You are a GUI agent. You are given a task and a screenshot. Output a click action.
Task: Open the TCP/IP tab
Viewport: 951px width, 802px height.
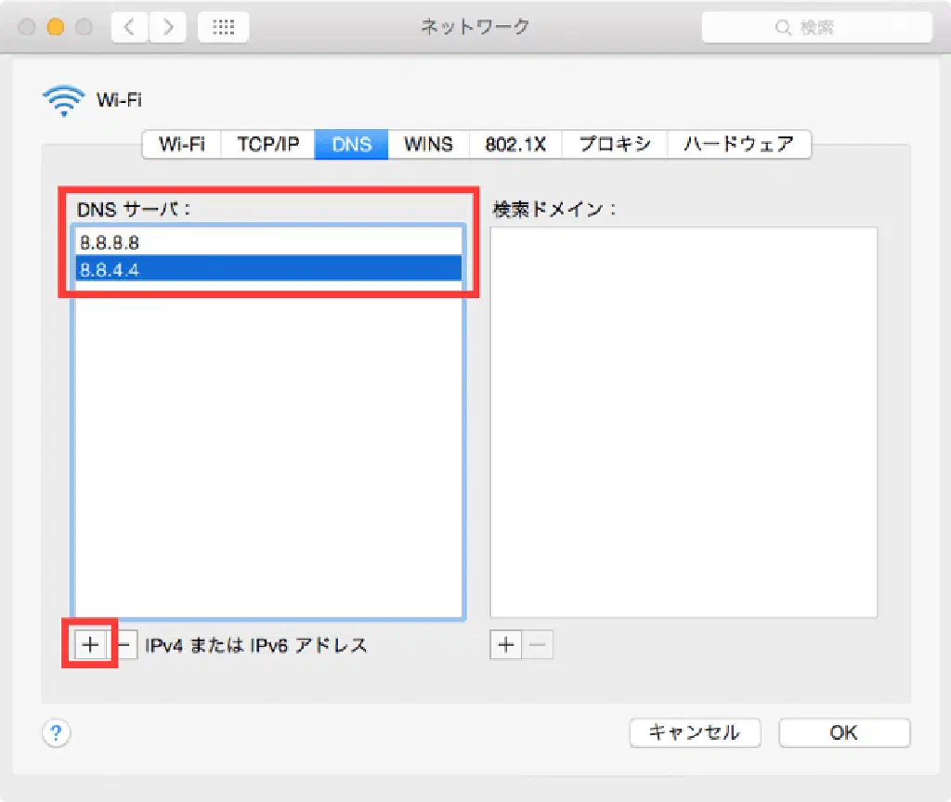click(267, 145)
